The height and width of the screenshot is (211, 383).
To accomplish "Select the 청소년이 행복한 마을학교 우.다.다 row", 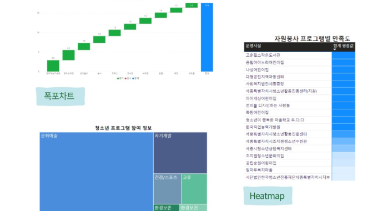I will (300, 120).
